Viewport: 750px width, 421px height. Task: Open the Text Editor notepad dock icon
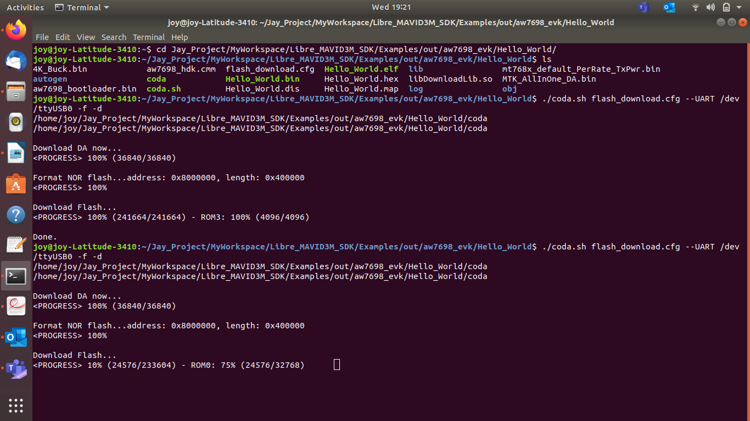tap(16, 245)
